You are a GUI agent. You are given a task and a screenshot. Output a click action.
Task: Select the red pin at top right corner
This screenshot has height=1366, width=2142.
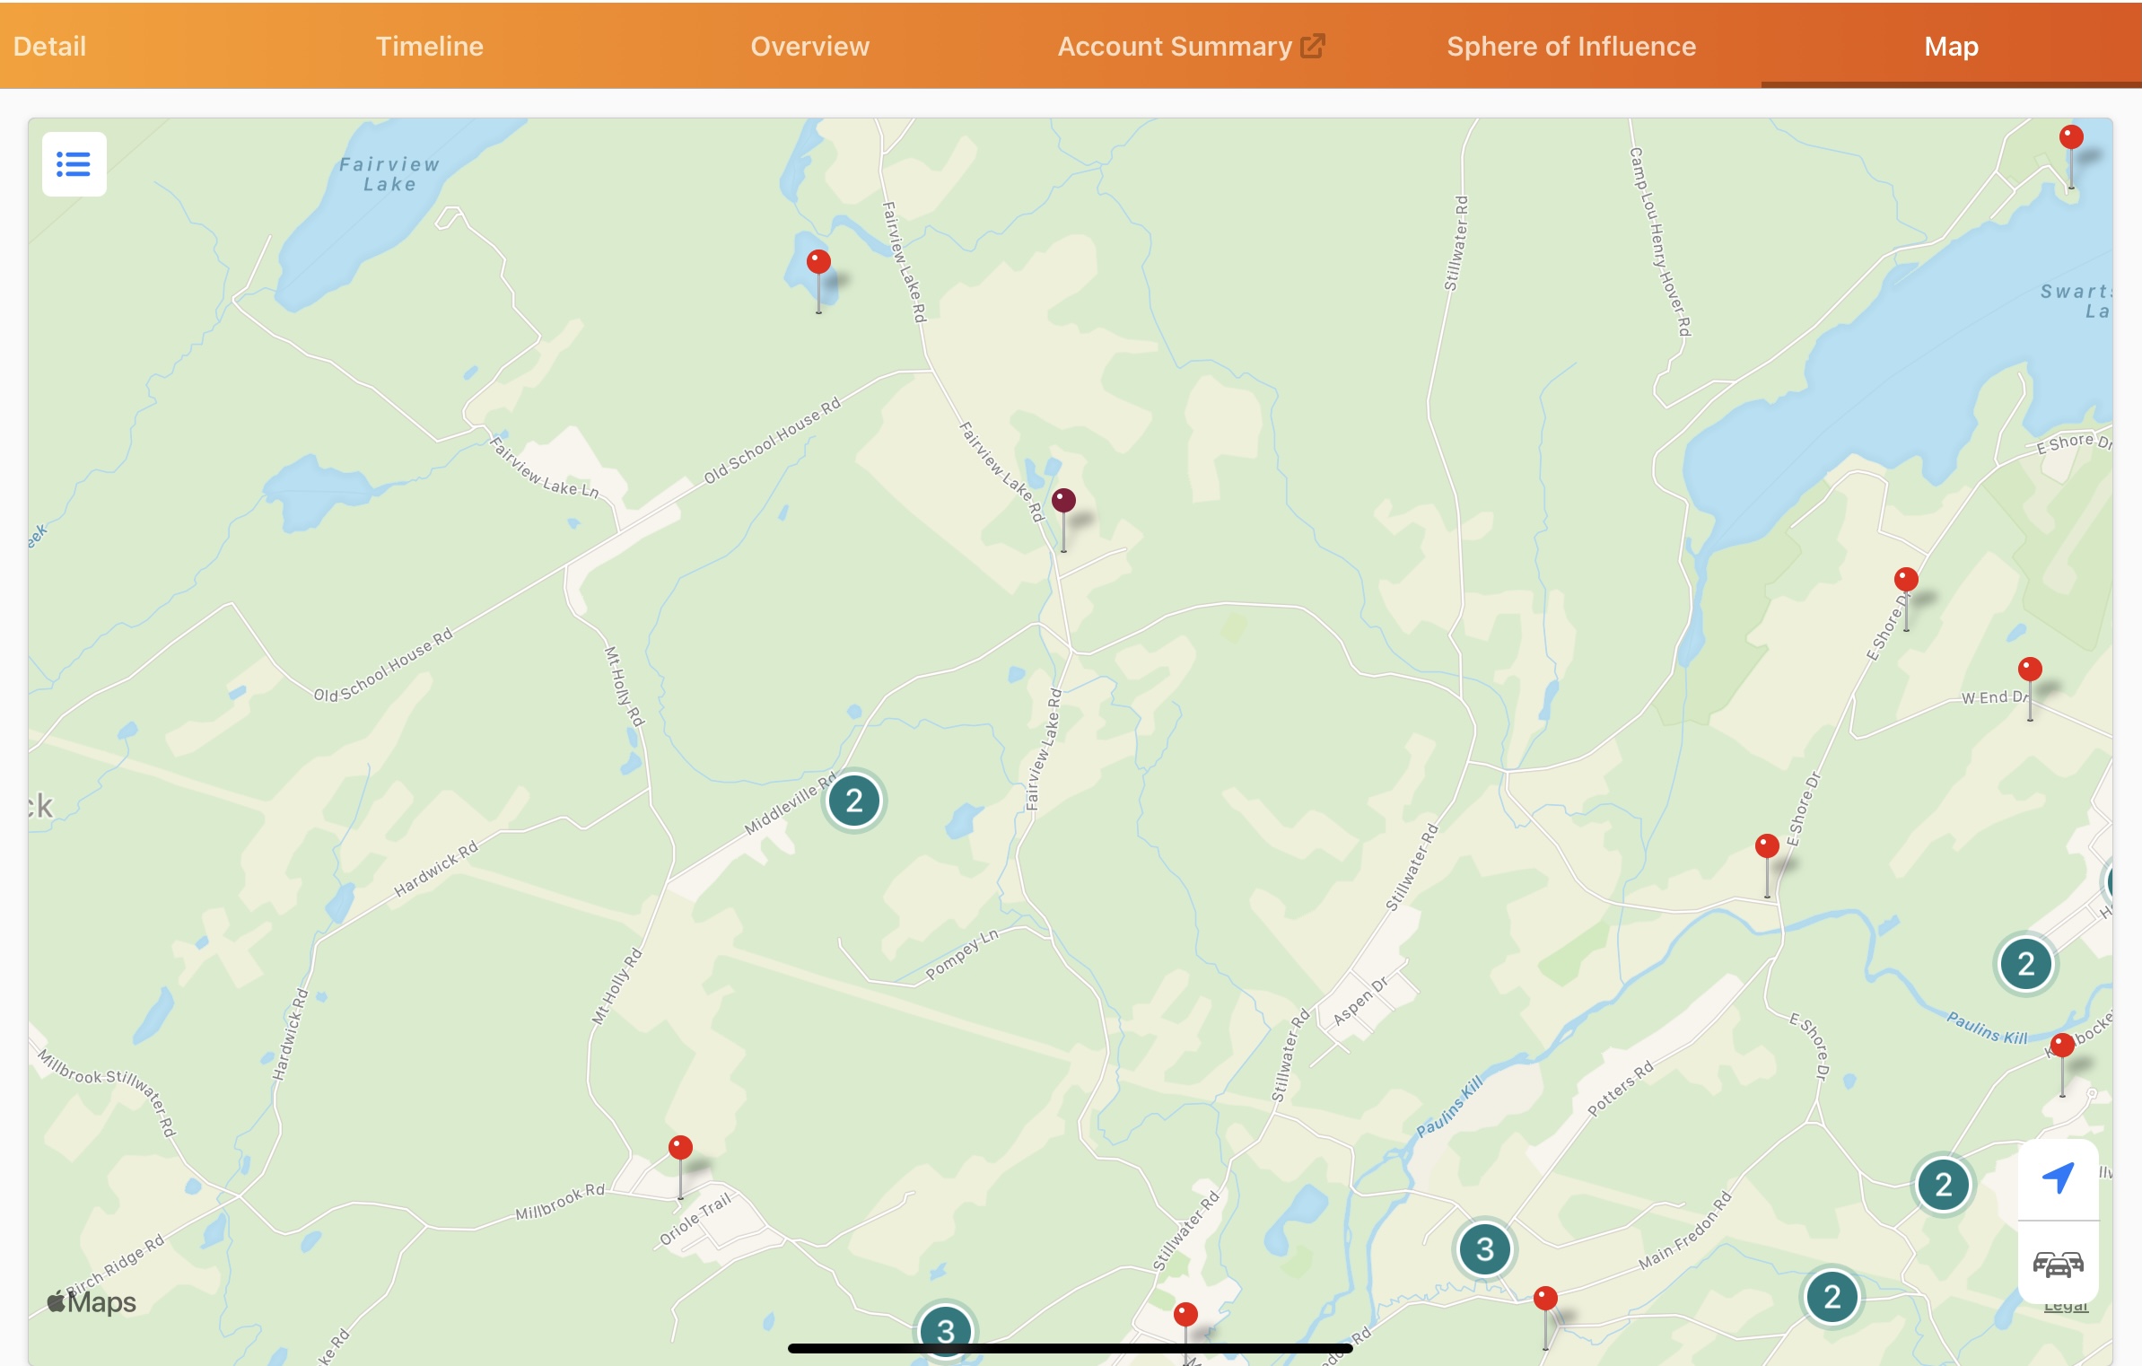(2071, 138)
